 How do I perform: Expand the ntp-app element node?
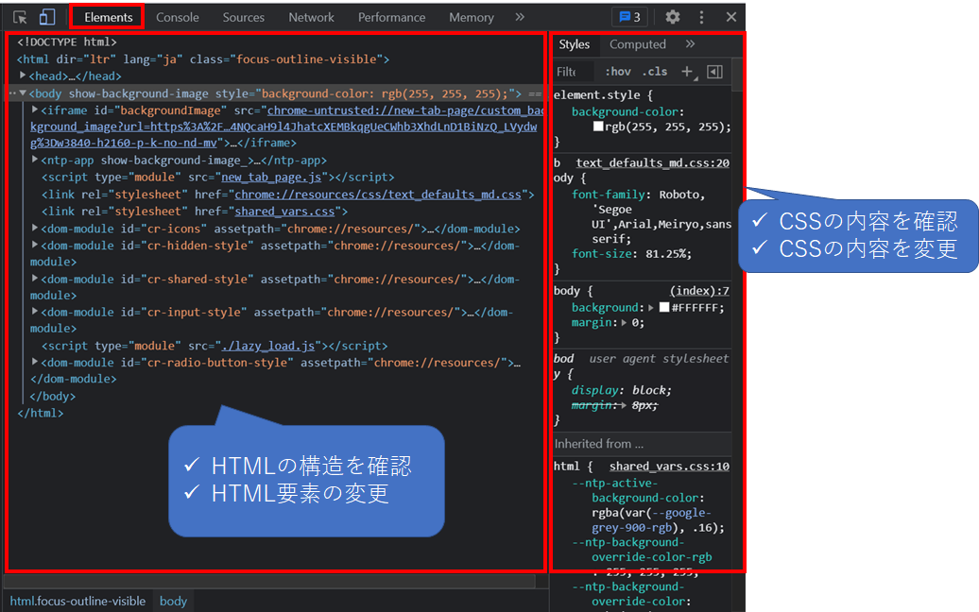click(35, 160)
